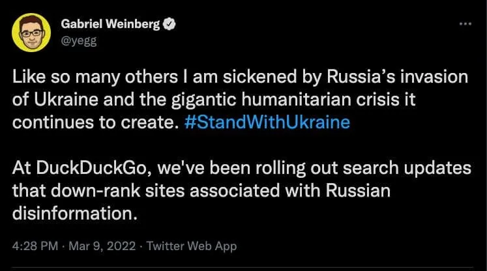
Task: Click the word Russian before disinformation
Action: (x=358, y=191)
